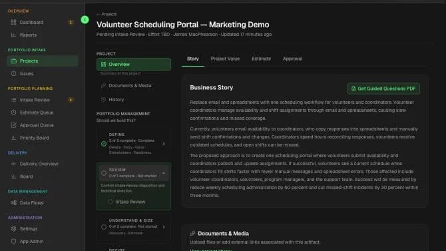Click the Data Flows icon
This screenshot has height=251, width=446.
point(13,202)
